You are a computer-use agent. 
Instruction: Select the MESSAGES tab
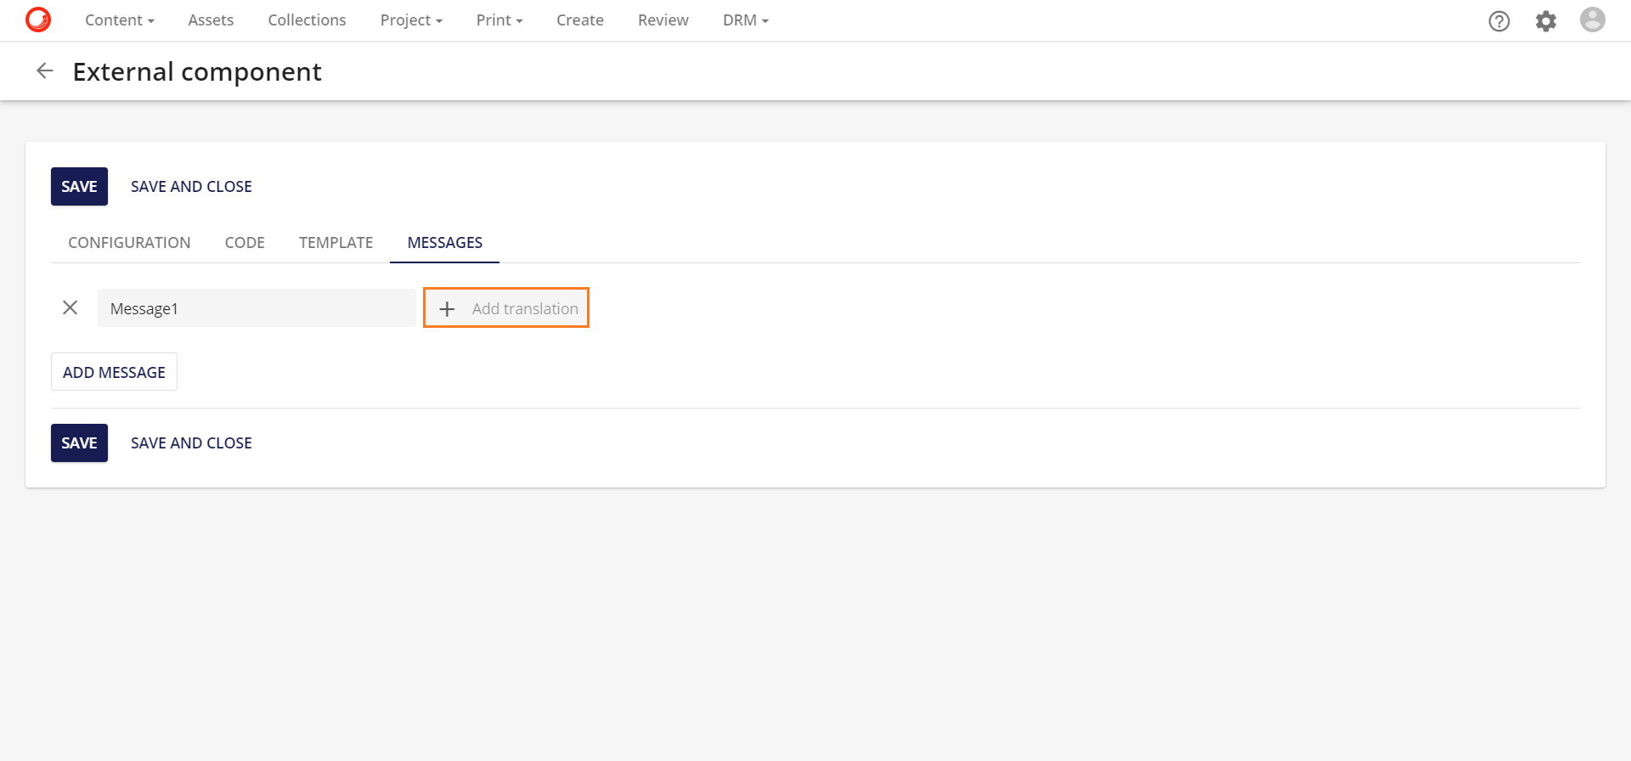(444, 243)
